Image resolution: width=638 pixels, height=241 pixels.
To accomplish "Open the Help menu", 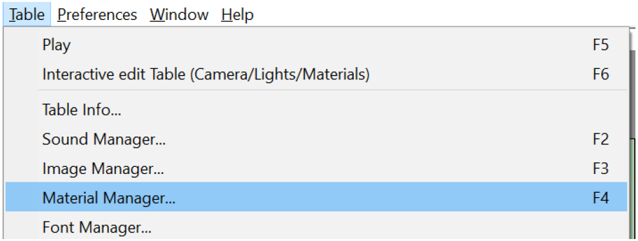I will (238, 15).
